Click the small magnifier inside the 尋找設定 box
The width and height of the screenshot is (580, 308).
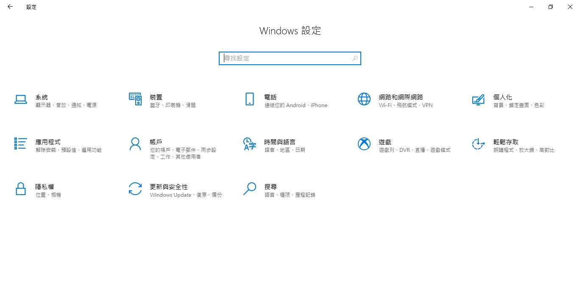(355, 58)
